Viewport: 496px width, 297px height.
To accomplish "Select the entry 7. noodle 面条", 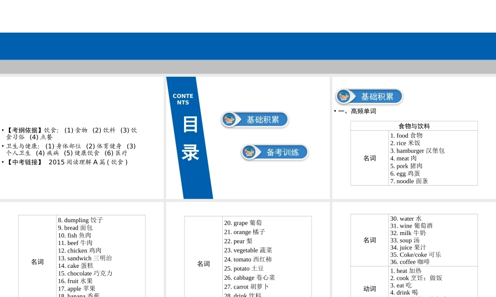I will pos(409,181).
